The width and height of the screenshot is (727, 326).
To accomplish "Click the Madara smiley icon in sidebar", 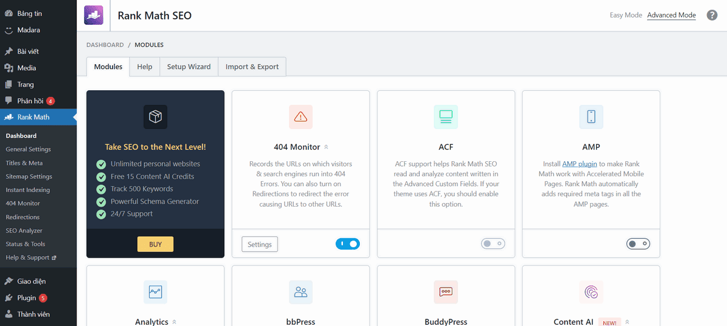I will [9, 30].
